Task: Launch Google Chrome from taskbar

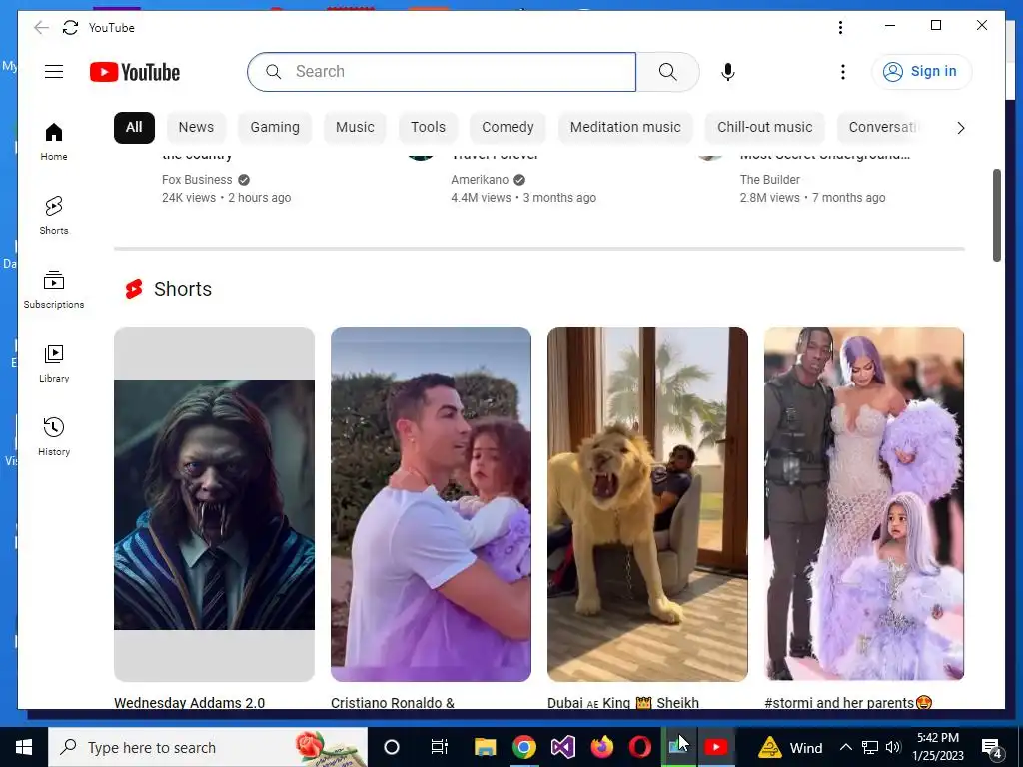Action: (523, 747)
